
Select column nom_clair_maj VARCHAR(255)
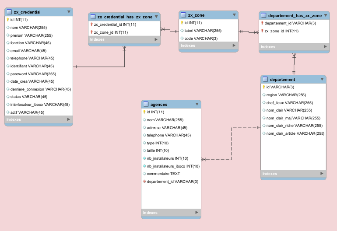[x=293, y=118]
